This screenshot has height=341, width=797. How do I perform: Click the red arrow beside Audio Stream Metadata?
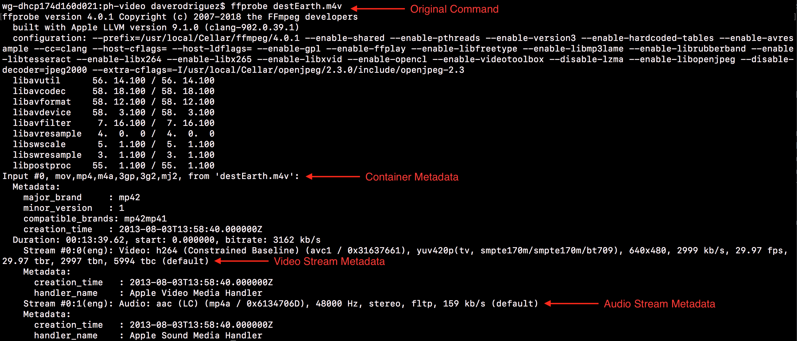pos(571,304)
